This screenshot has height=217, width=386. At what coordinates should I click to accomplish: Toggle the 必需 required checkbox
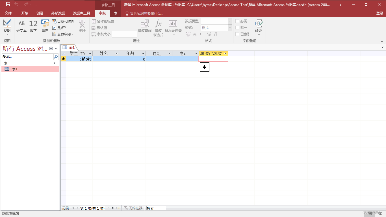237,21
